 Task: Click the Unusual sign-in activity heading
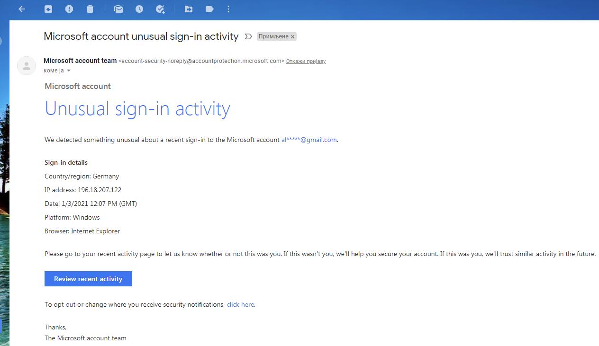(x=137, y=108)
